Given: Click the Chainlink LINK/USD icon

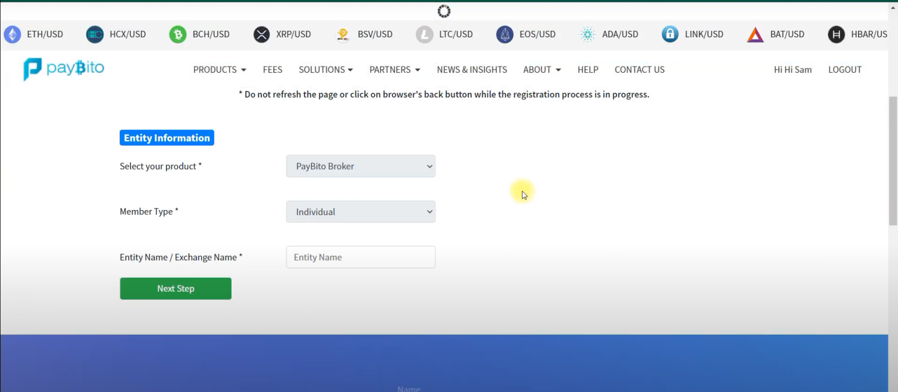Looking at the screenshot, I should click(x=670, y=34).
